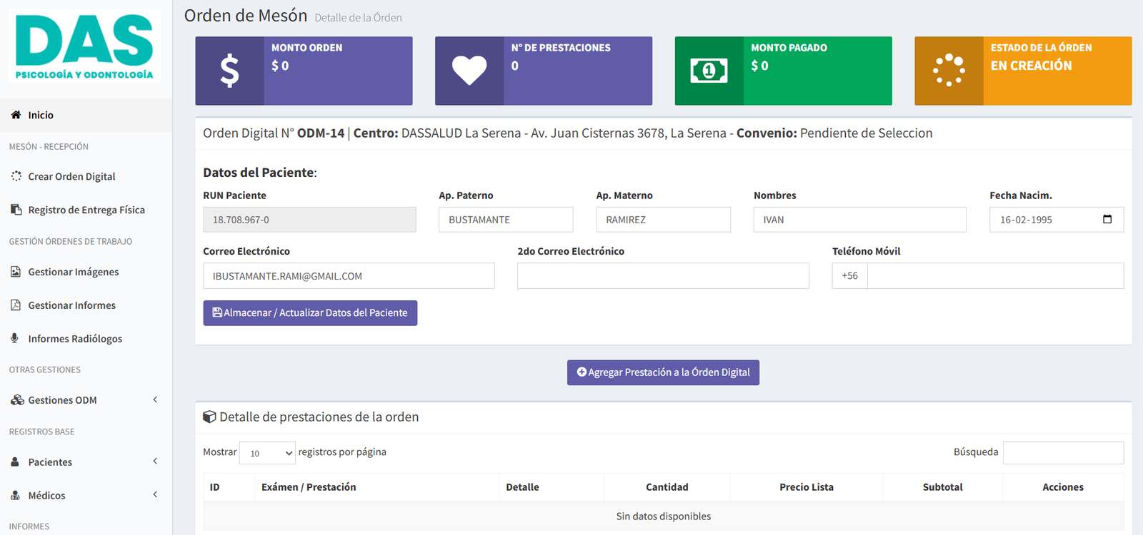Screen dimensions: 1143x535
Task: Open the Pacientes sidebar entry
Action: (86, 462)
